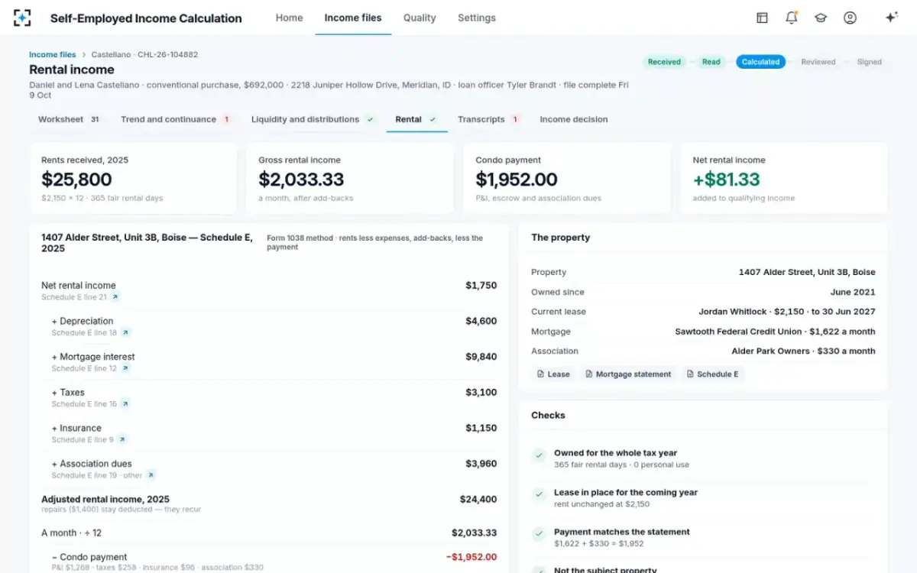The width and height of the screenshot is (917, 573).
Task: Select the Income files tab
Action: click(353, 18)
